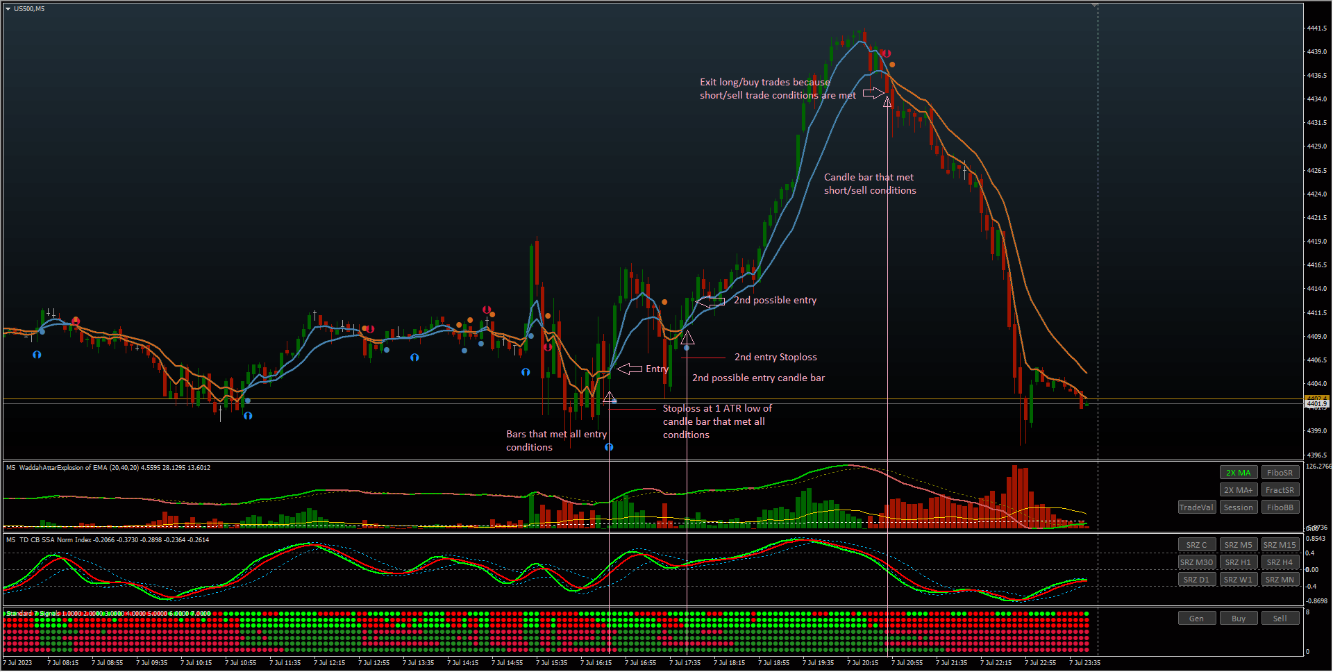Click the Gen signal button
1333x672 pixels.
pyautogui.click(x=1197, y=619)
